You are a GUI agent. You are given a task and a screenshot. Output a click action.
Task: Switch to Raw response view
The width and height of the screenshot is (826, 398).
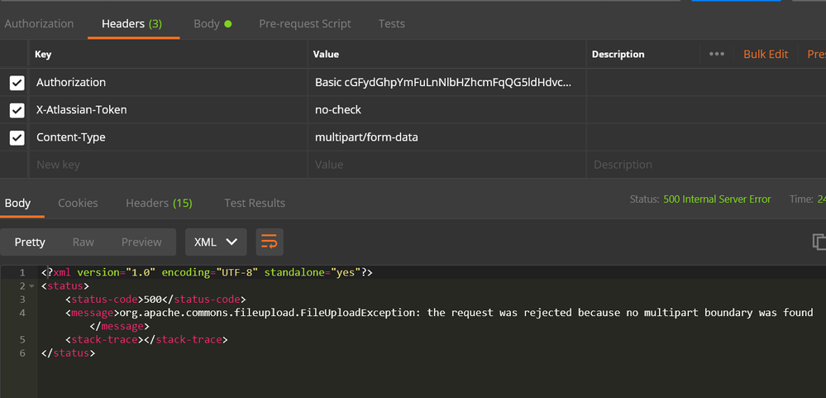pos(84,242)
